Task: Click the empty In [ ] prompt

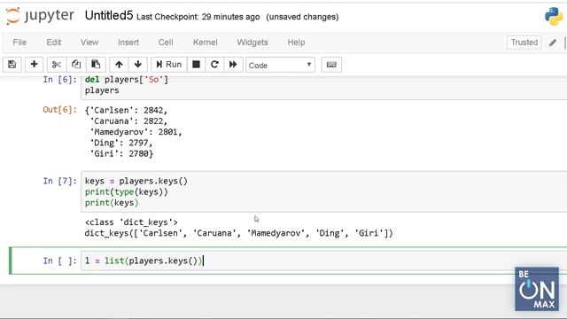Action: [x=59, y=261]
